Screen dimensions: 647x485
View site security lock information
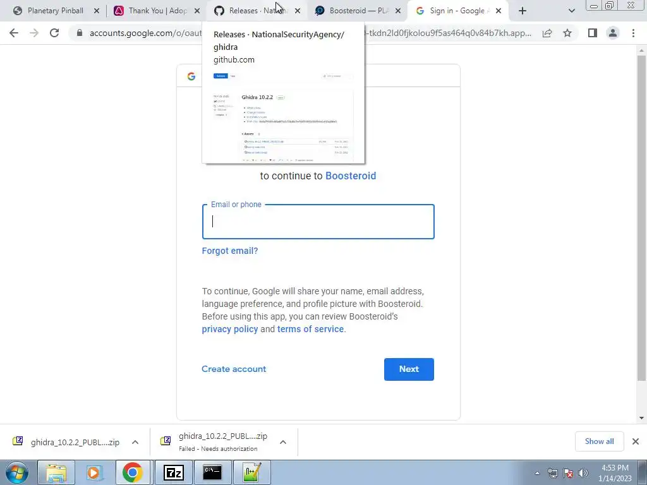click(x=79, y=33)
